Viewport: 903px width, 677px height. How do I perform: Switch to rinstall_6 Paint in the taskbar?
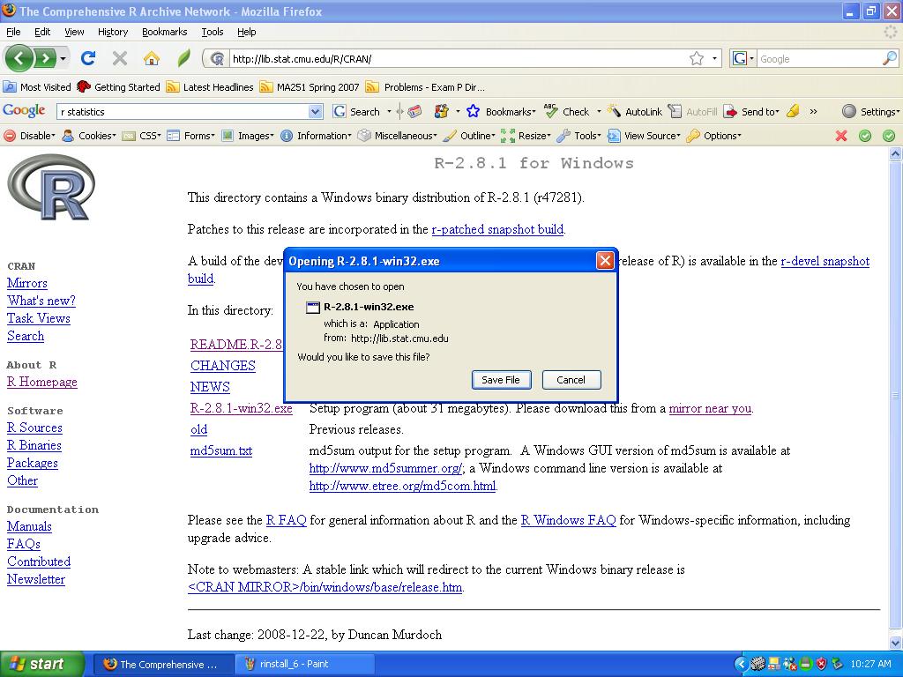tap(304, 664)
